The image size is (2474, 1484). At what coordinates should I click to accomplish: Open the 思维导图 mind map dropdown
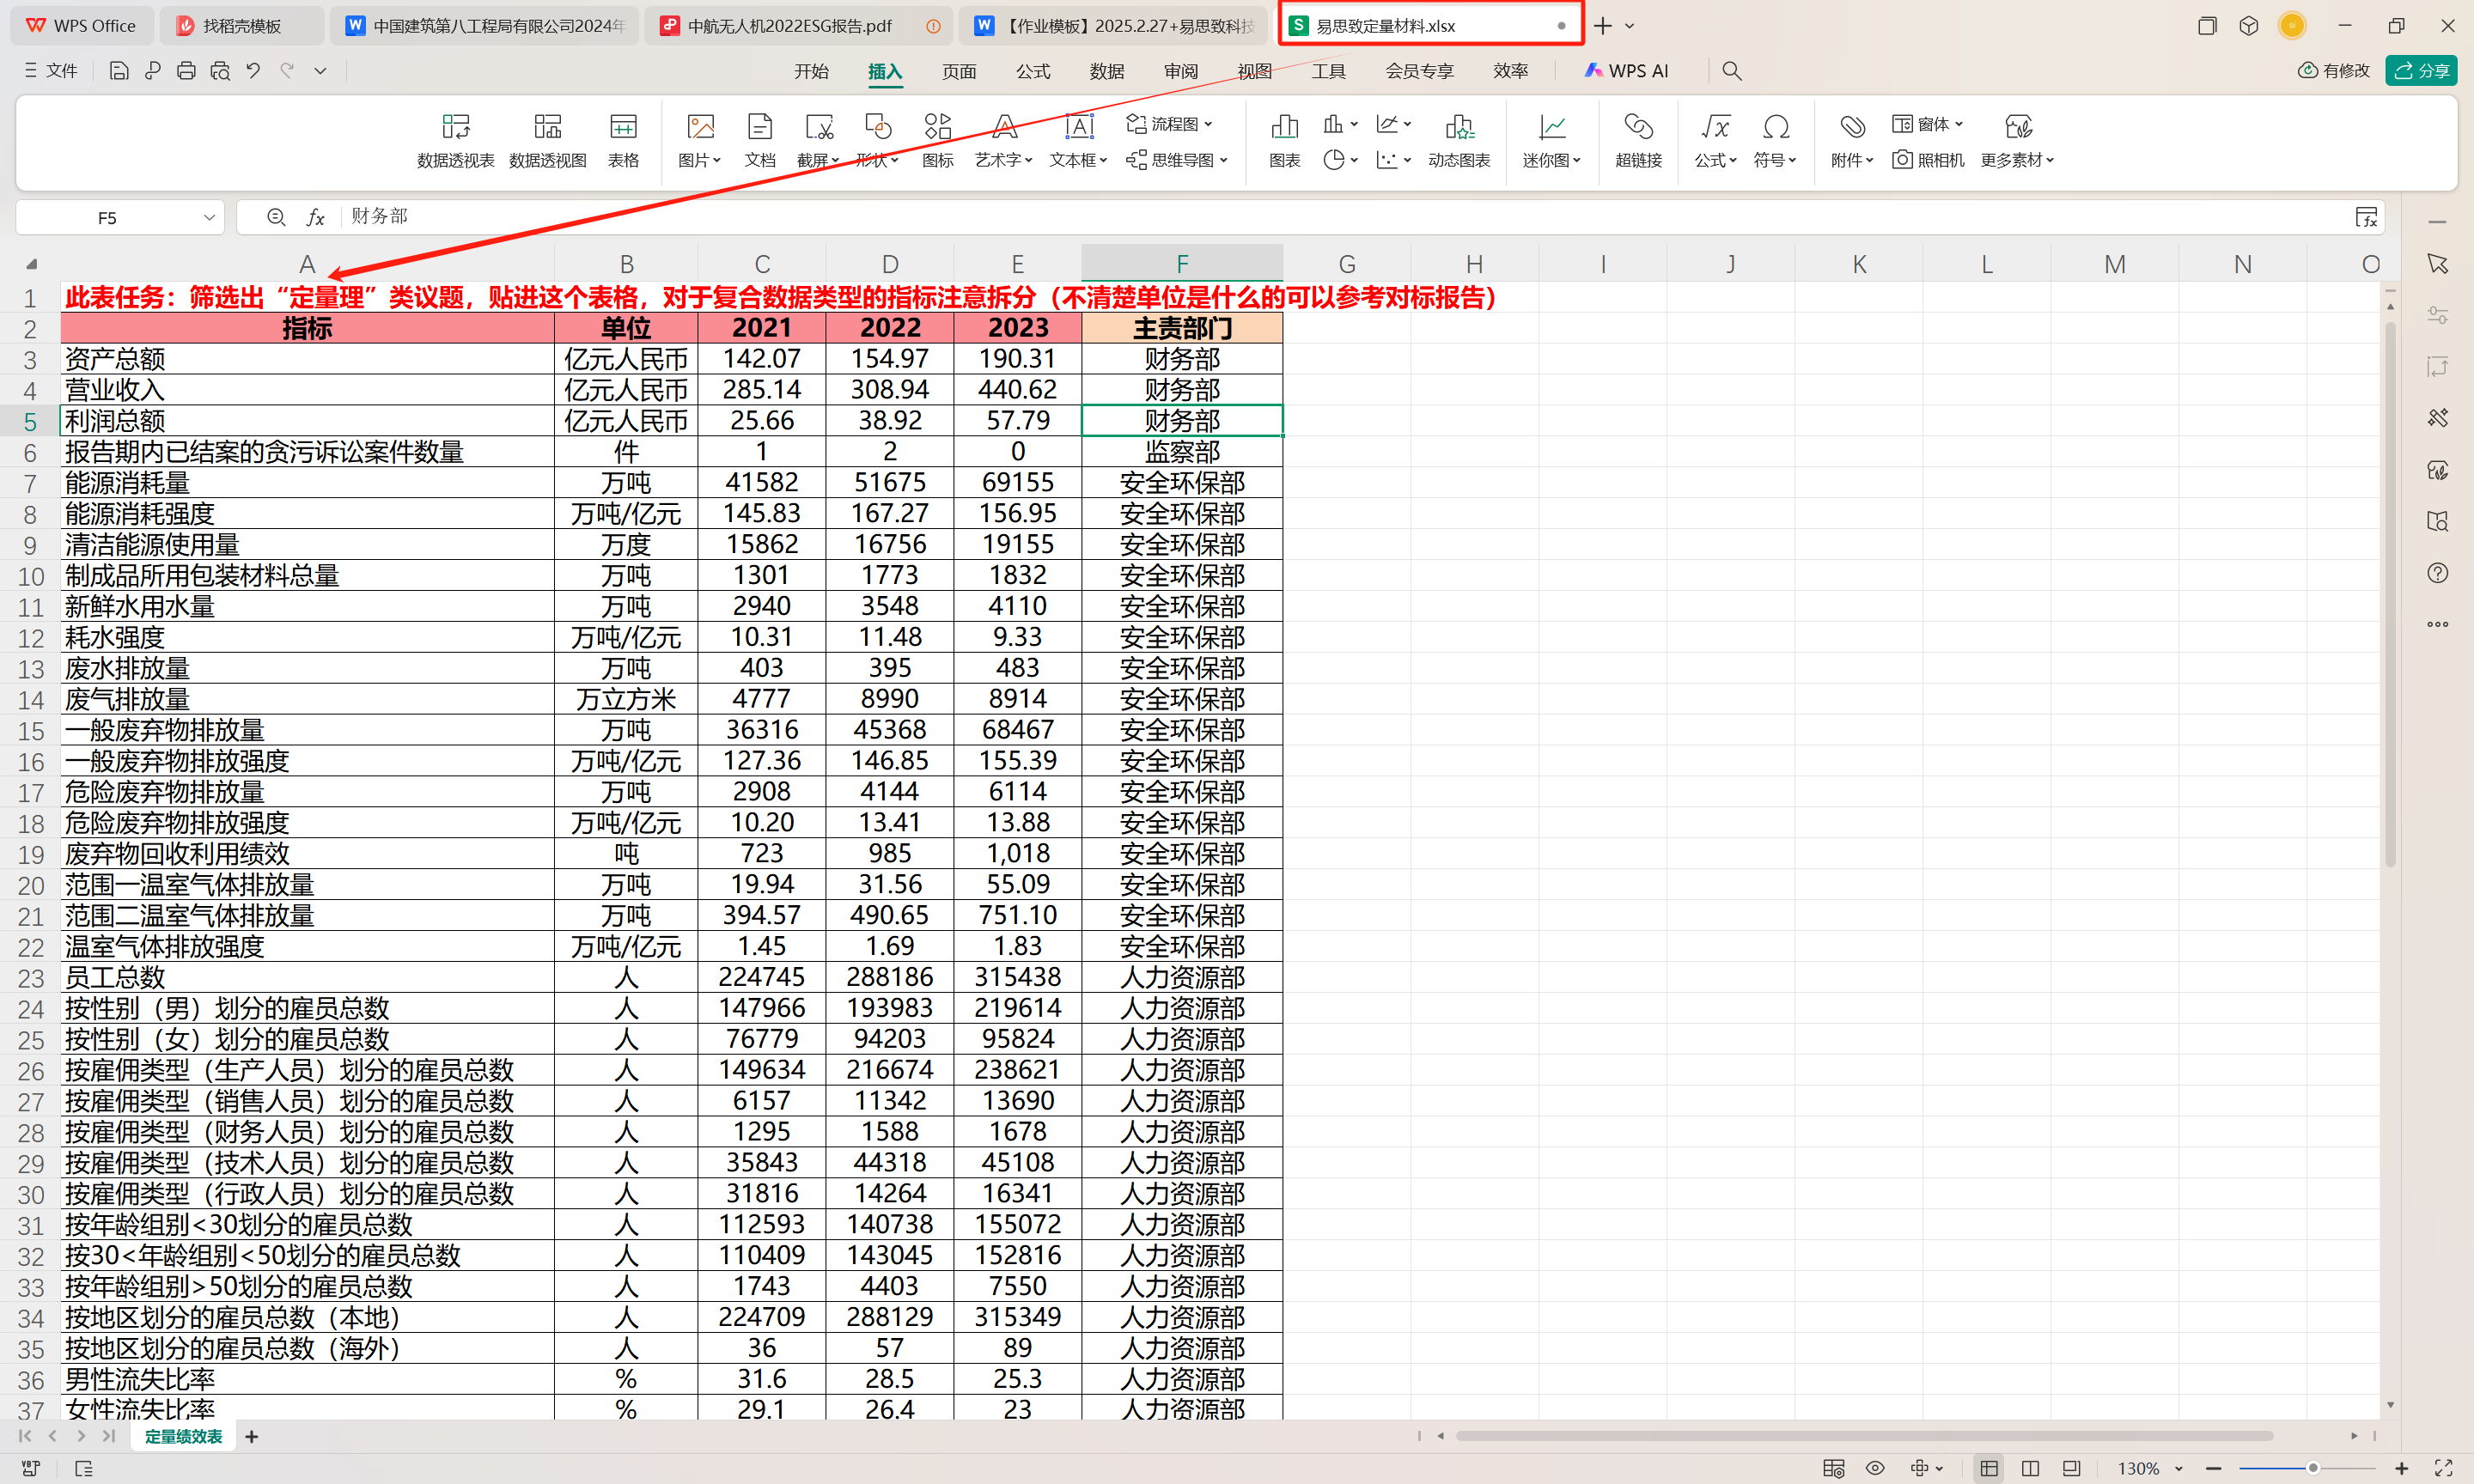pos(1176,160)
